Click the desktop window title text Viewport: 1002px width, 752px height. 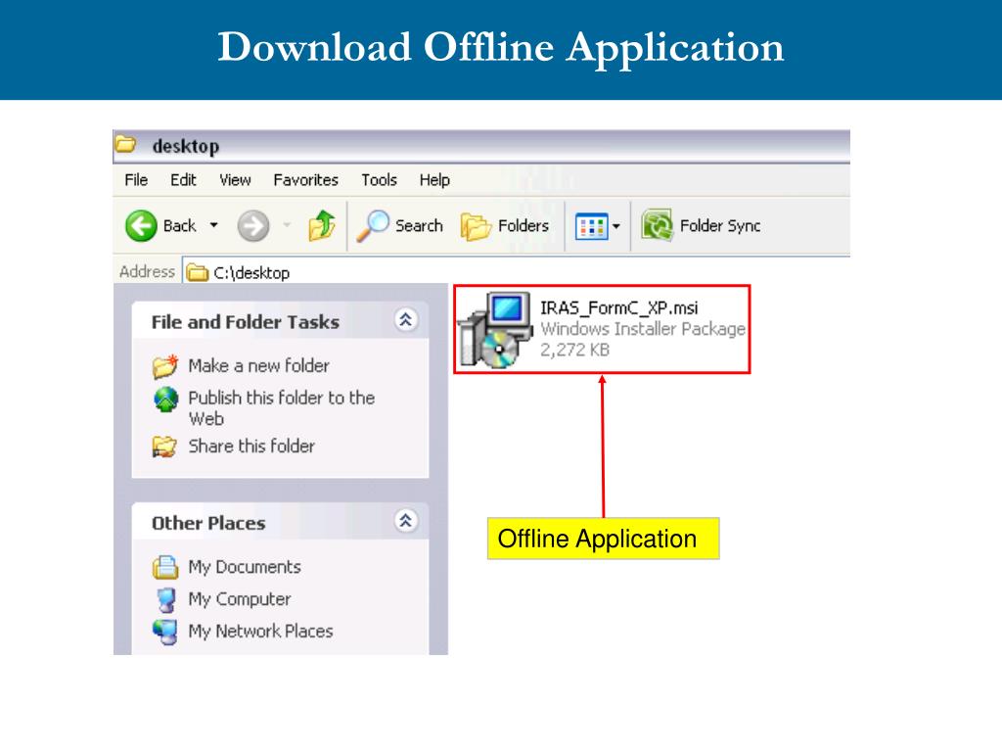coord(185,147)
